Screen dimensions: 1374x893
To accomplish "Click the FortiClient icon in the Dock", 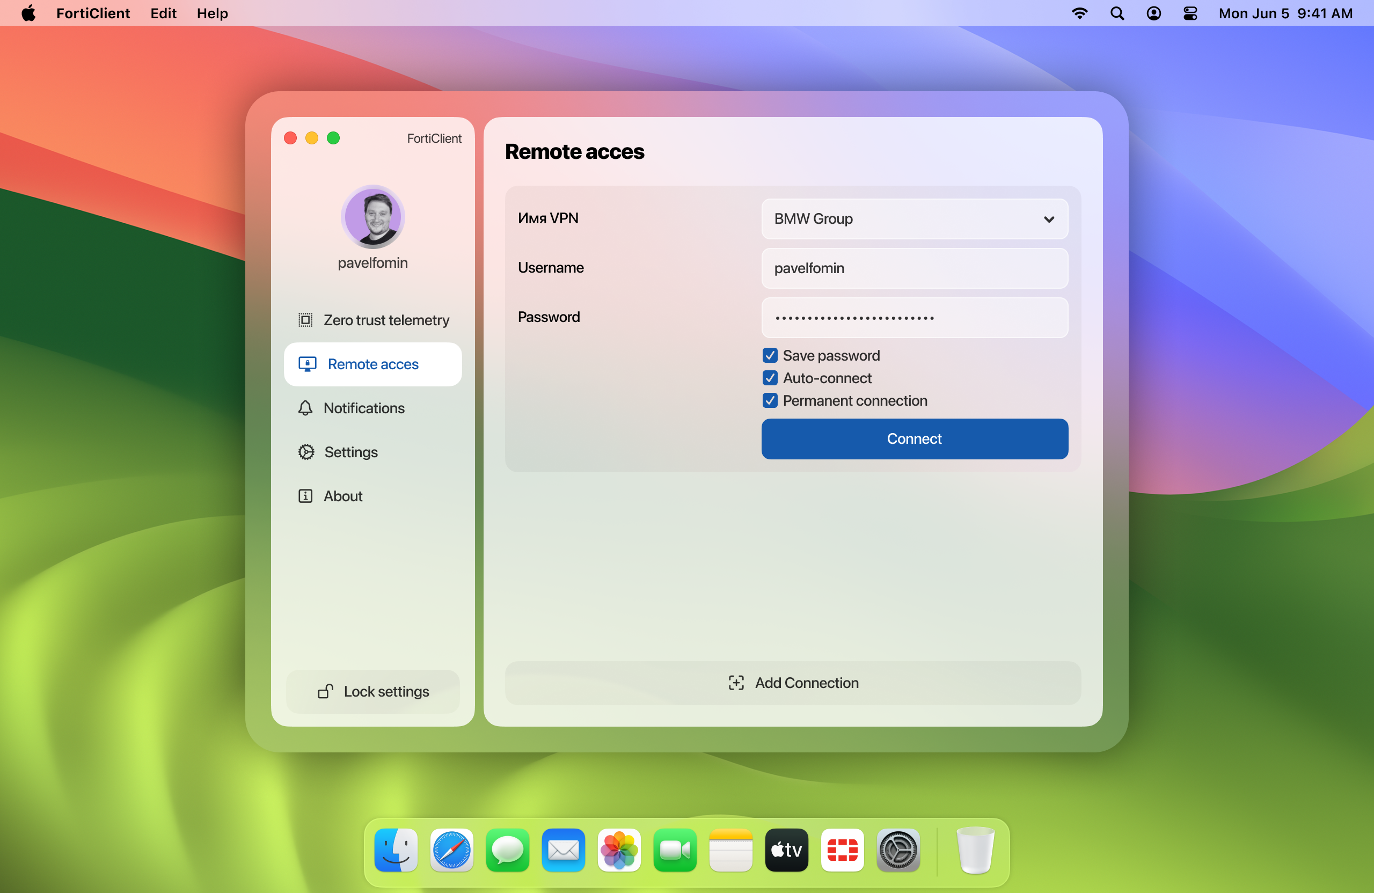I will click(842, 850).
